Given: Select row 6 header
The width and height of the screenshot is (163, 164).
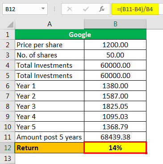Looking at the screenshot, I should [x=8, y=86].
